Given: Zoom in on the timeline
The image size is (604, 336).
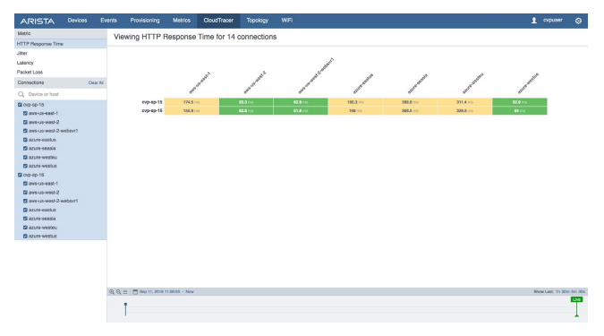Looking at the screenshot, I should (112, 292).
